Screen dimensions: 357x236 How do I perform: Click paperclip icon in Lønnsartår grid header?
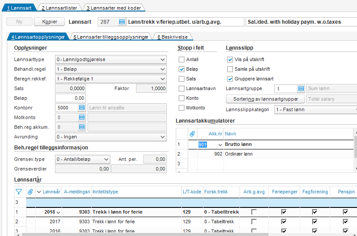click(x=30, y=192)
